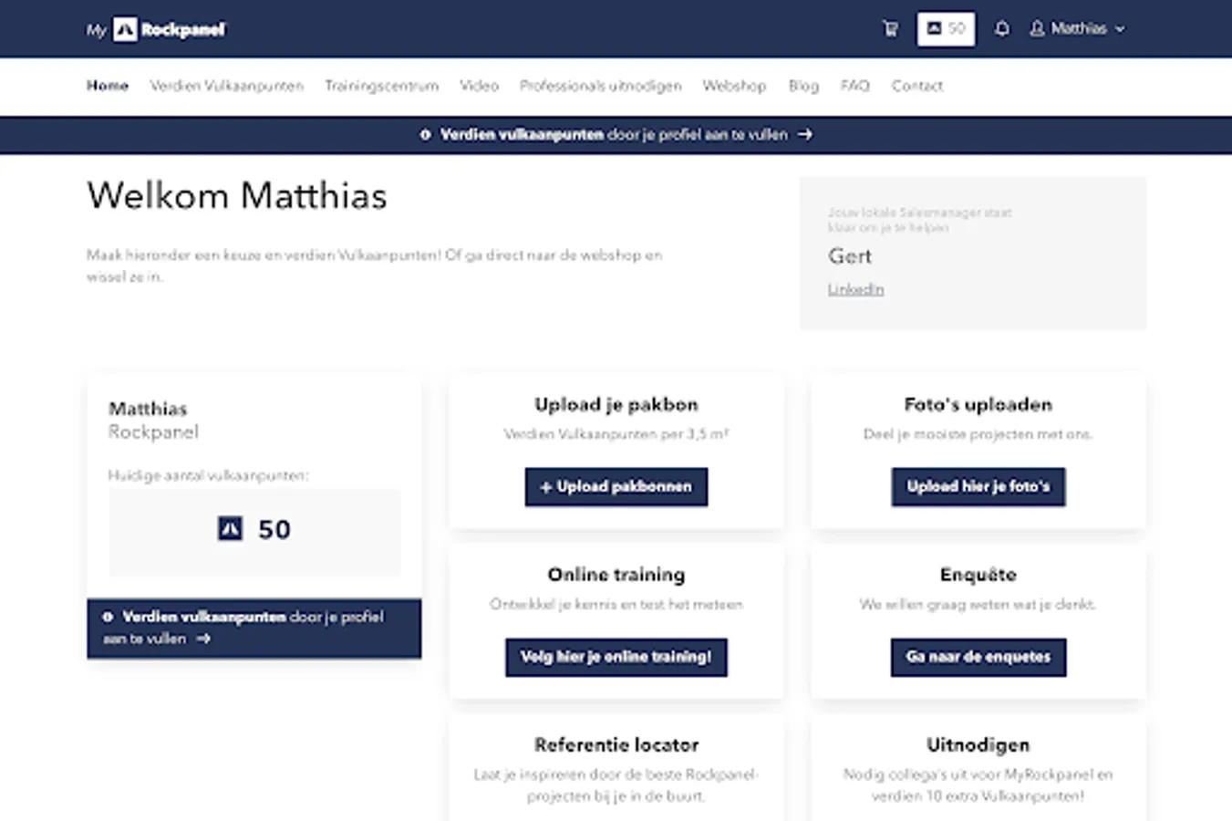Click profile card 'Verdien vulkaanpunten' banner text
This screenshot has height=821, width=1232.
coord(204,618)
